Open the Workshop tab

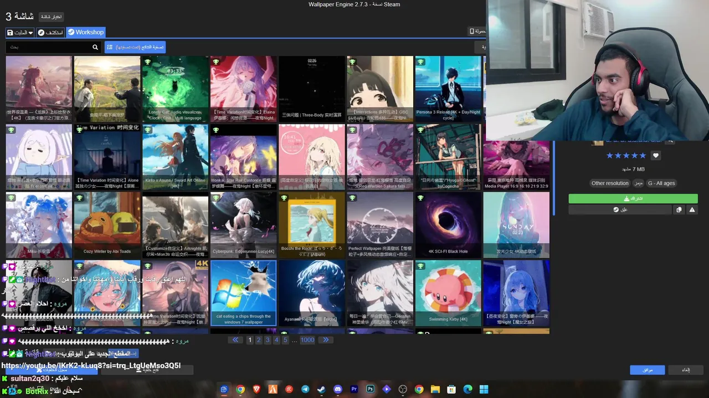(x=86, y=32)
